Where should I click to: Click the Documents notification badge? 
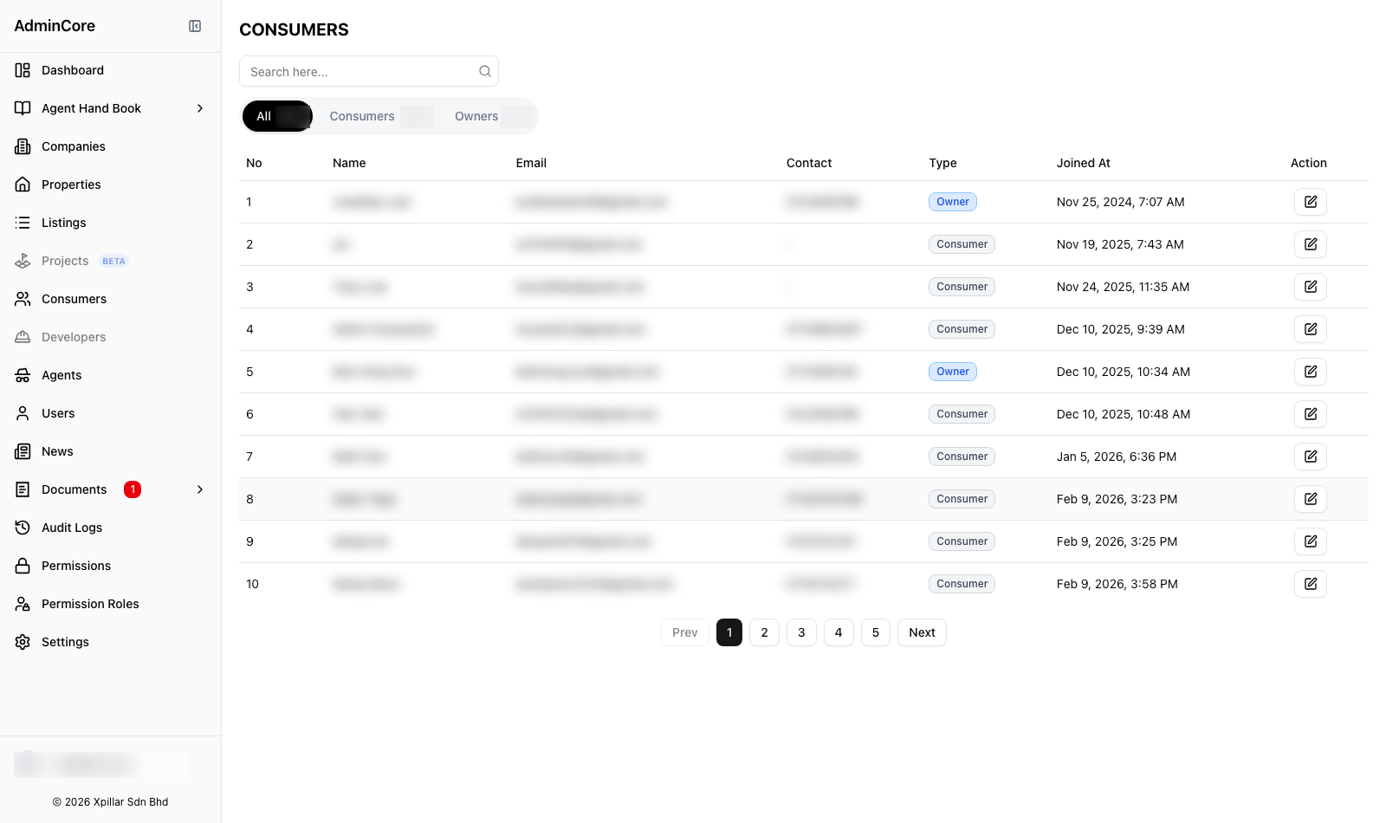click(x=133, y=489)
